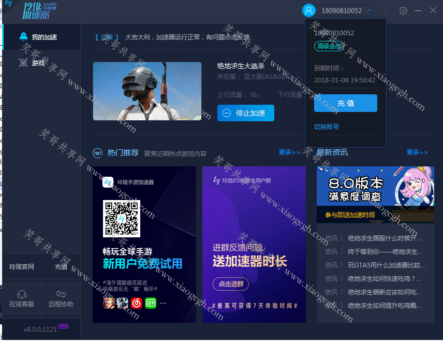443x341 pixels.
Task: Open news 绝地求生国服什么时候开...
Action: tap(384, 238)
